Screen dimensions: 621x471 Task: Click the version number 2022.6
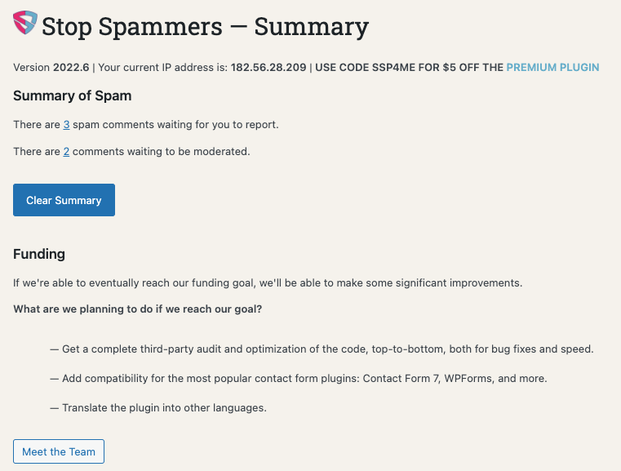tap(71, 67)
